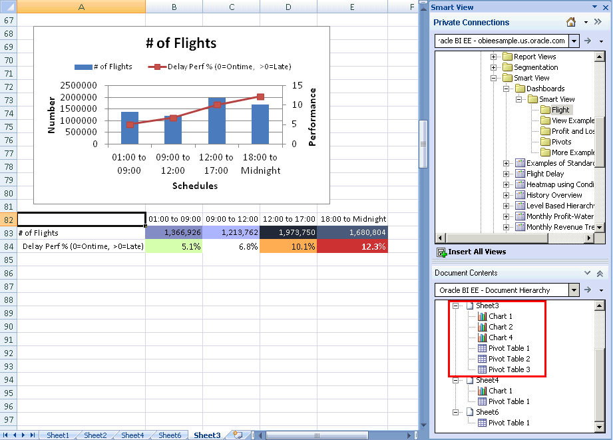Click the double-chevron beside Private Connections

coord(598,22)
